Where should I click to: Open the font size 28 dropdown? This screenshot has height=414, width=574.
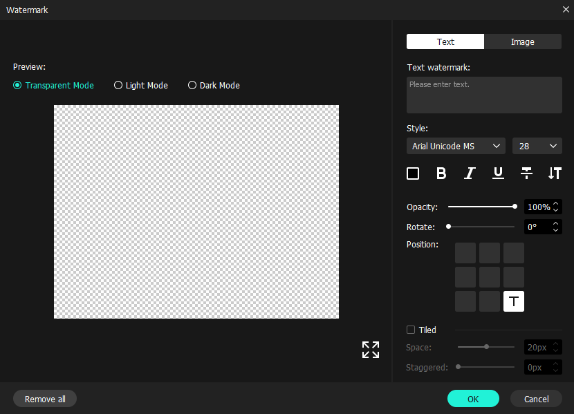(537, 146)
